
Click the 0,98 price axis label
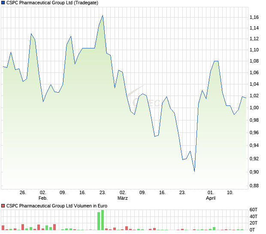coord(254,120)
